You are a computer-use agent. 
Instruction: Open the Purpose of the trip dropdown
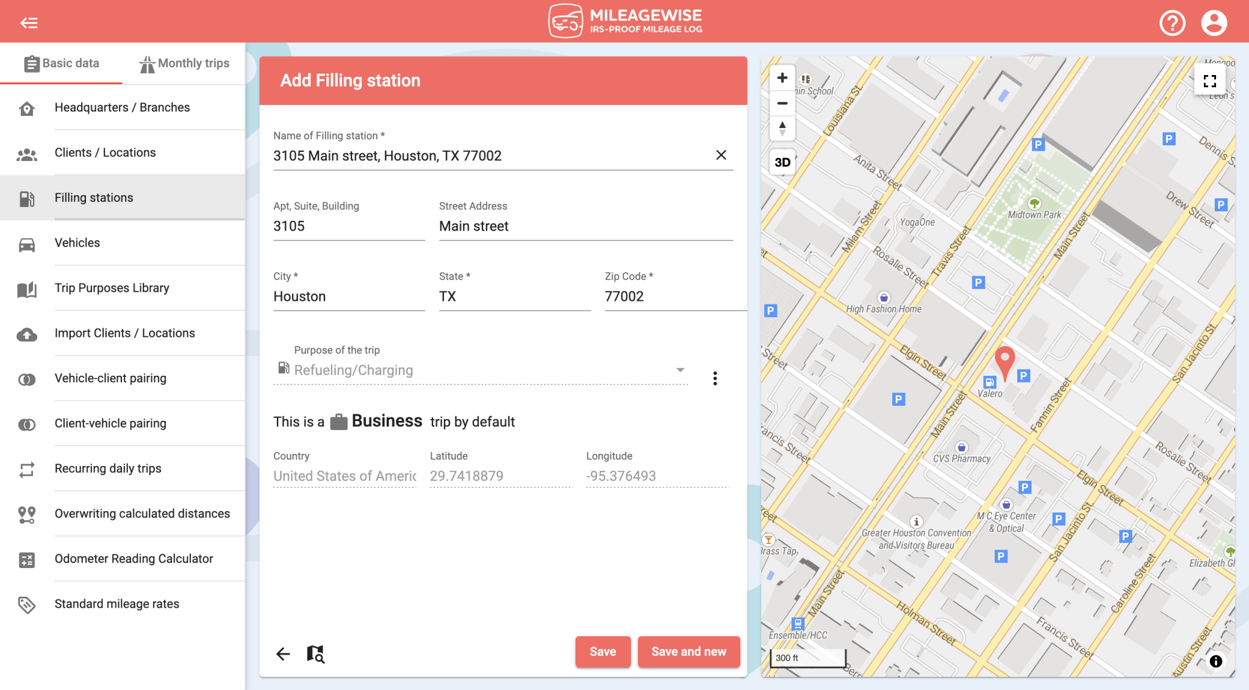click(x=679, y=370)
